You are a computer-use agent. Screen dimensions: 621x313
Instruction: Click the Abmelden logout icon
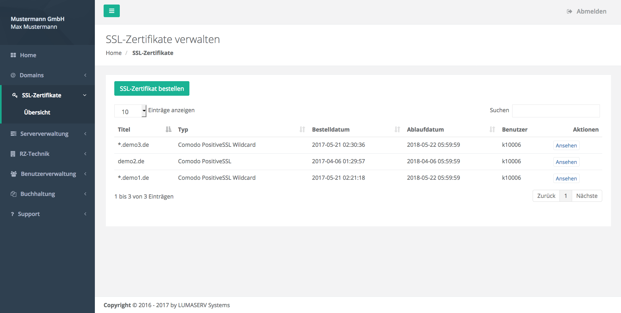[569, 12]
